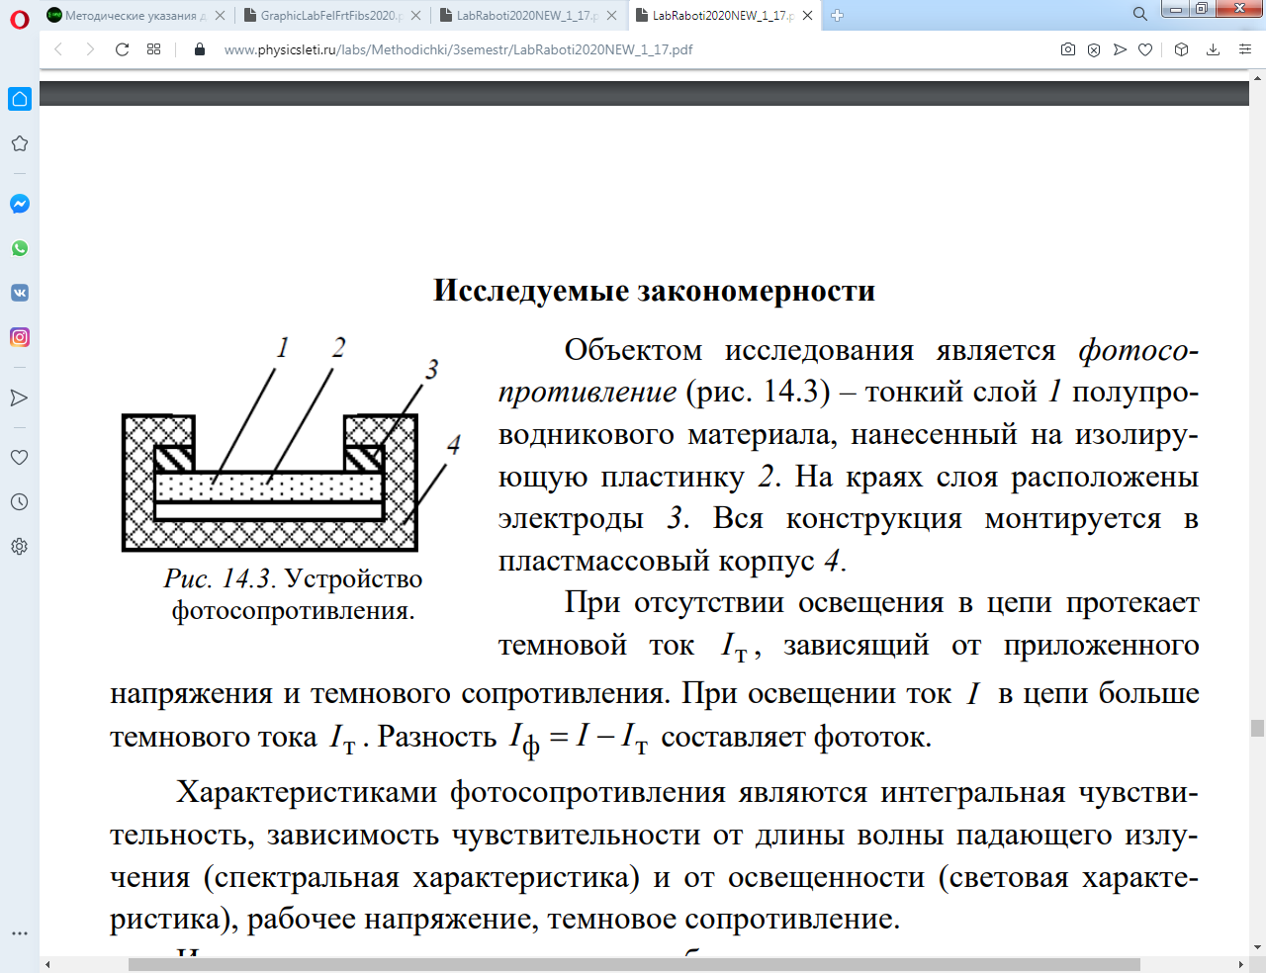Viewport: 1266px width, 973px height.
Task: Reload the current PDF page
Action: (122, 49)
